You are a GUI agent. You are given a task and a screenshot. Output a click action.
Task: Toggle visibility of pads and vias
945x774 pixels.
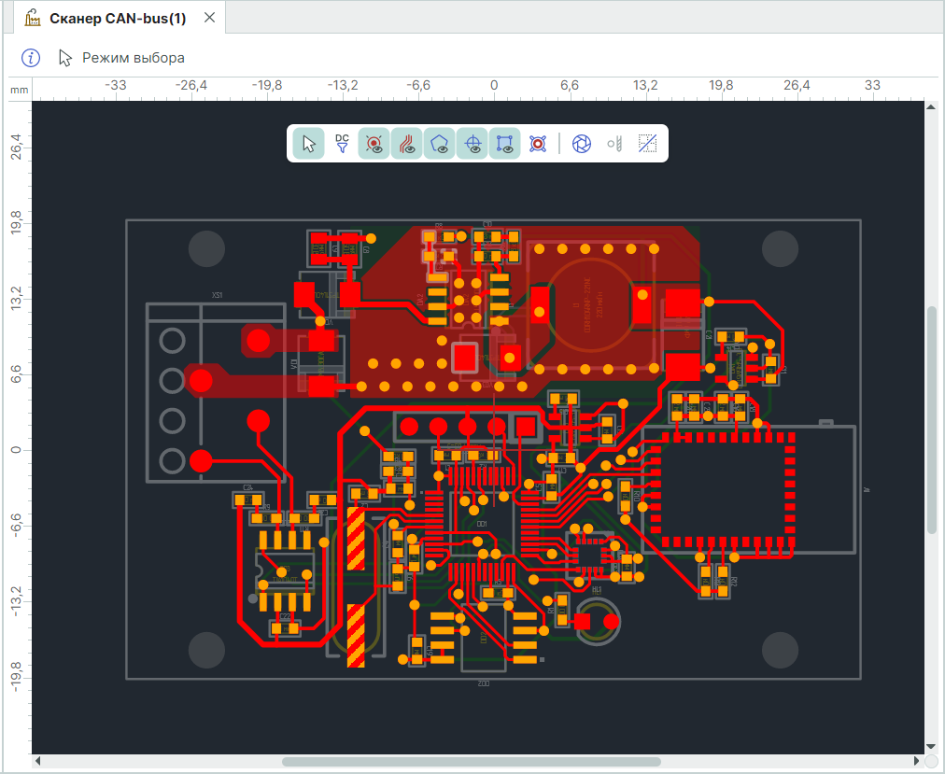374,144
